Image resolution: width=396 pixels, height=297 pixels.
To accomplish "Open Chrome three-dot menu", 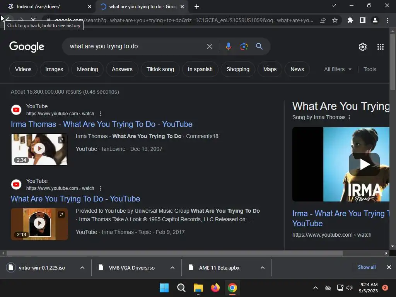I will 387,20.
